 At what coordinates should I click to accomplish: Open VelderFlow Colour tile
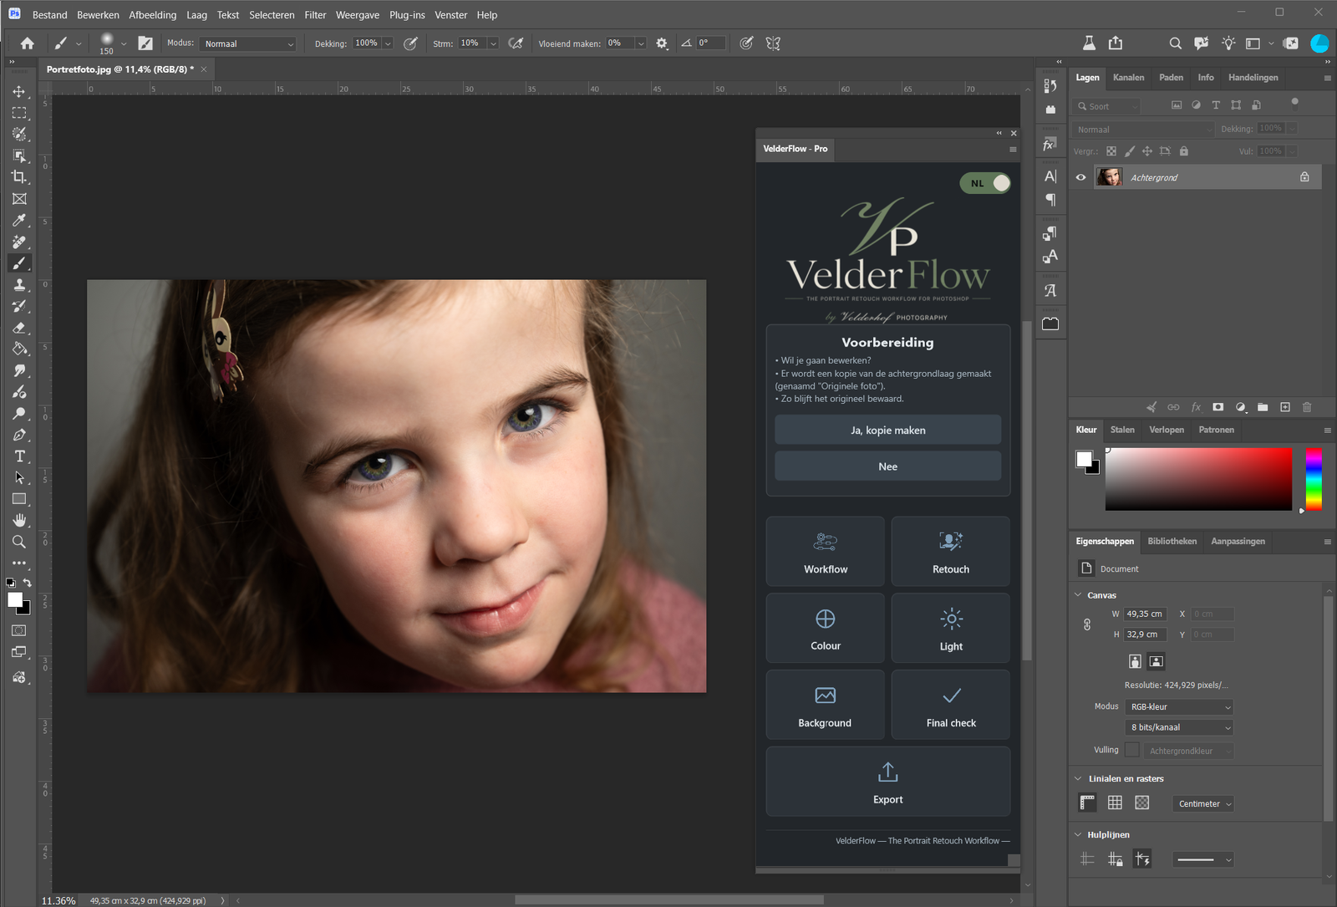point(826,629)
